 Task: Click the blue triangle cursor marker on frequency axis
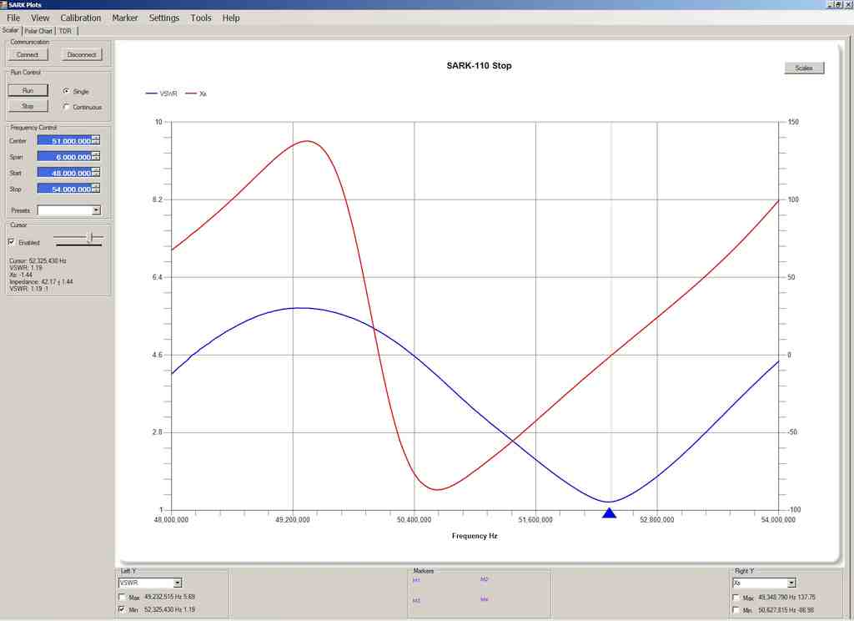tap(609, 512)
